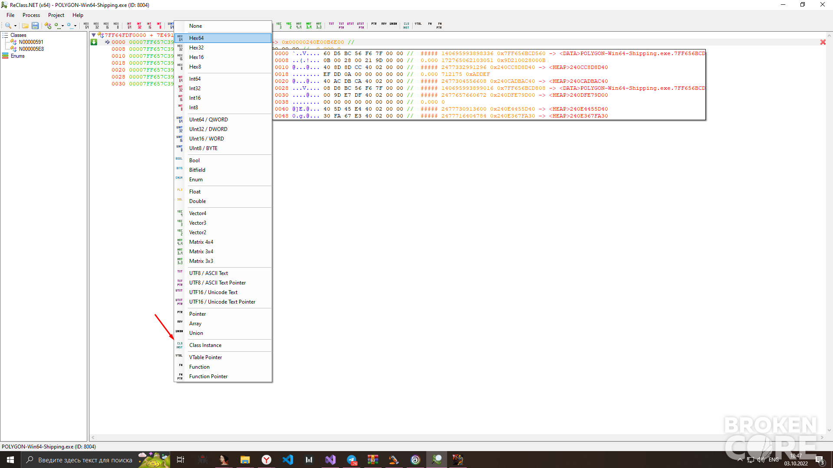Viewport: 833px width, 468px height.
Task: Click the Int 32 toolbar icon
Action: click(139, 26)
